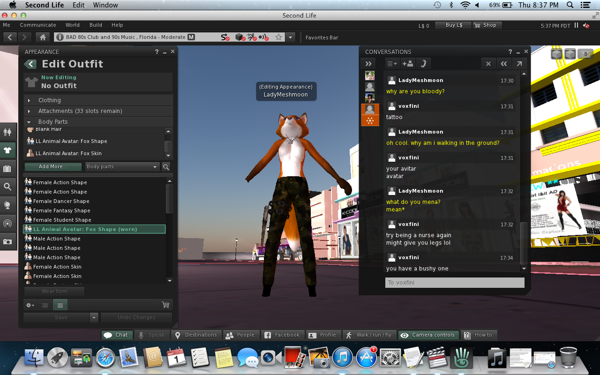
Task: Expand the Attachments section
Action: (x=98, y=111)
